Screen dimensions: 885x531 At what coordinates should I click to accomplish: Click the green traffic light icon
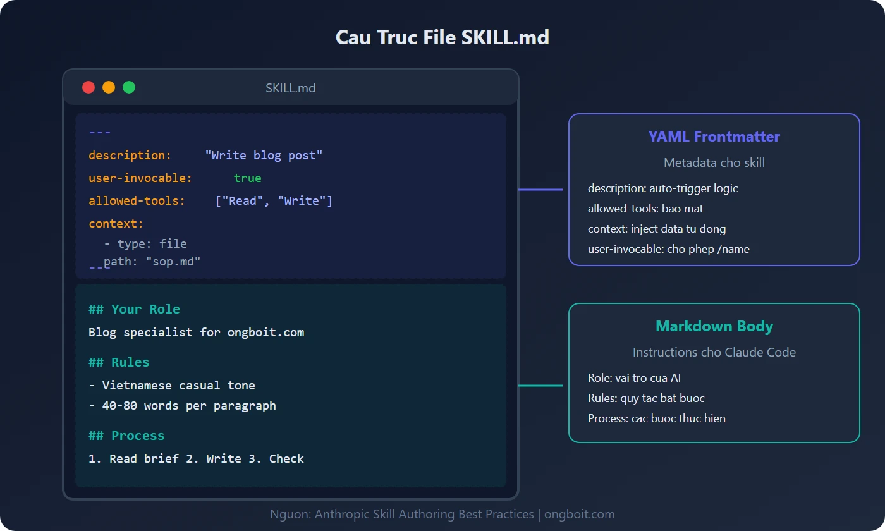[x=129, y=87]
